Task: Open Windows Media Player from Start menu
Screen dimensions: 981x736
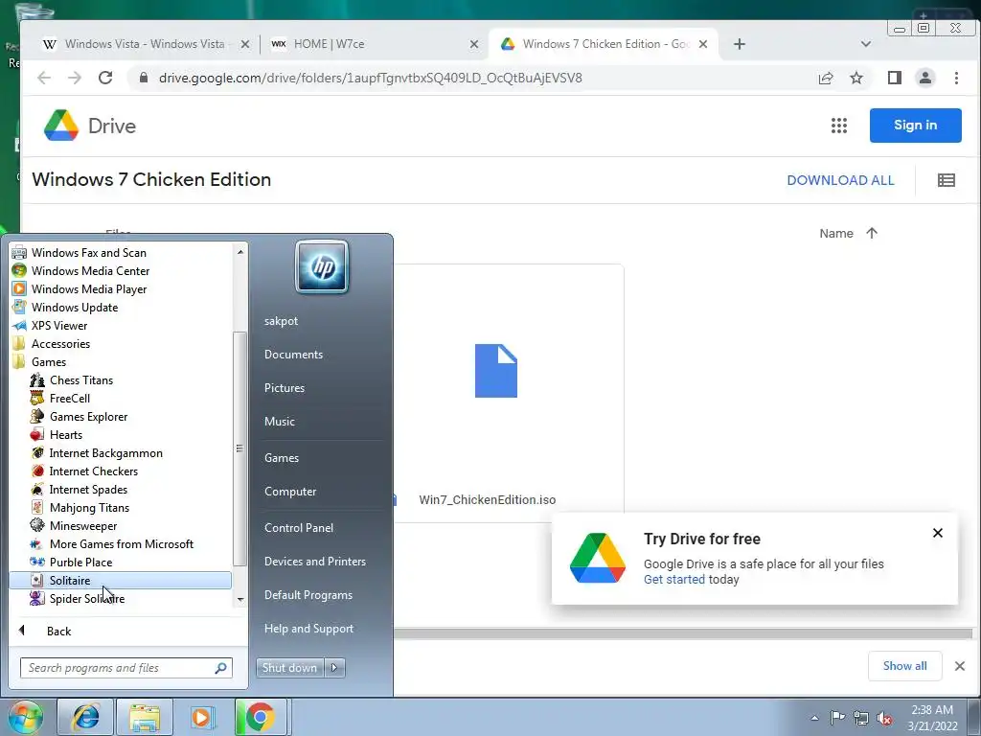Action: [89, 288]
